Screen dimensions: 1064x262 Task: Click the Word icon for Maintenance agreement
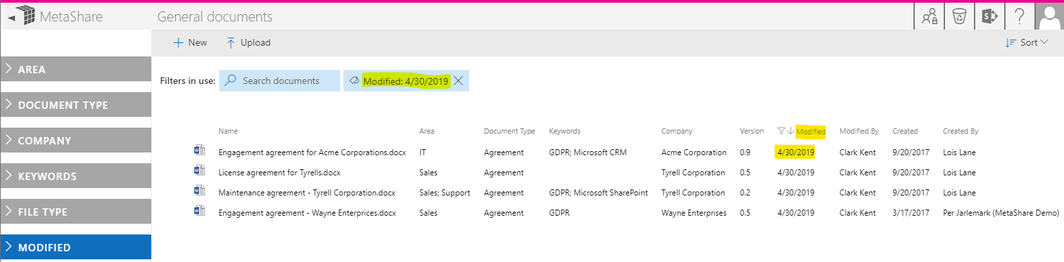coord(200,191)
